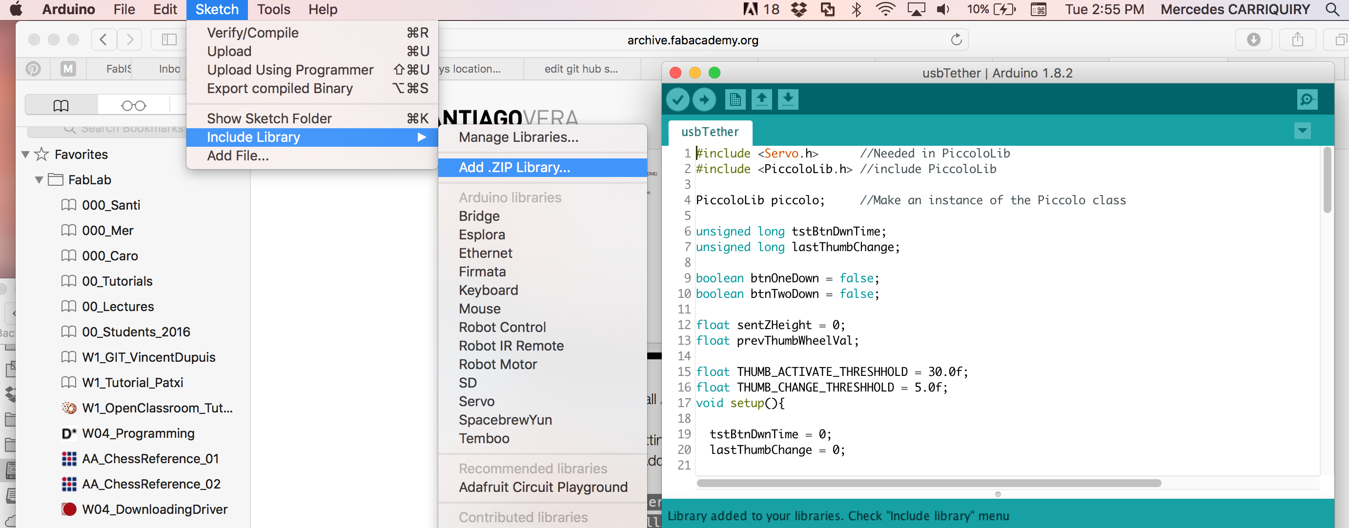Open the Gmail pinned tab

click(x=68, y=69)
